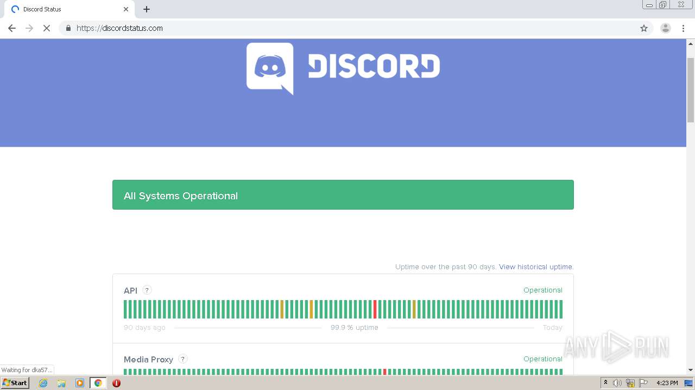Click the API component label
The width and height of the screenshot is (695, 390).
130,291
